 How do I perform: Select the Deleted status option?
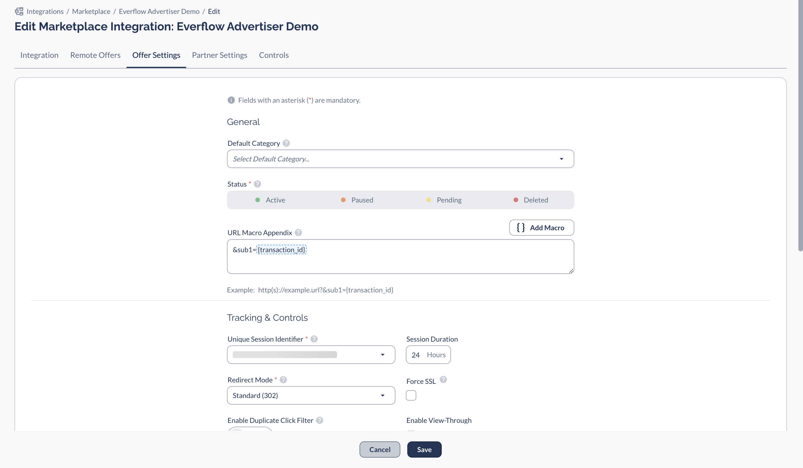531,200
